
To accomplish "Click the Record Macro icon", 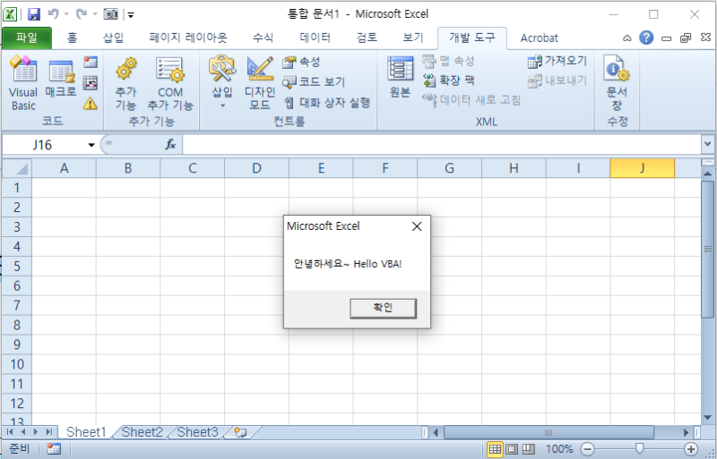I will (91, 62).
